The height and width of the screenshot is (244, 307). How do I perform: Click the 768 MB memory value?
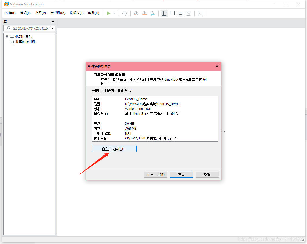coord(131,129)
